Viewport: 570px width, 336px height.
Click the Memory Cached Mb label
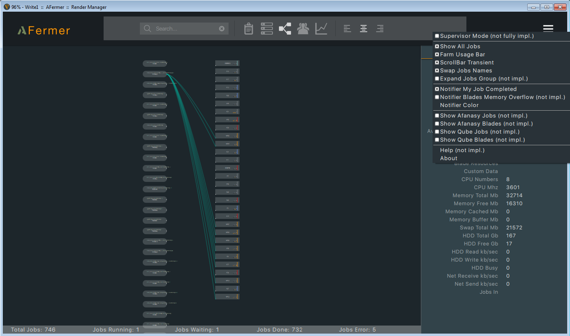pyautogui.click(x=472, y=212)
